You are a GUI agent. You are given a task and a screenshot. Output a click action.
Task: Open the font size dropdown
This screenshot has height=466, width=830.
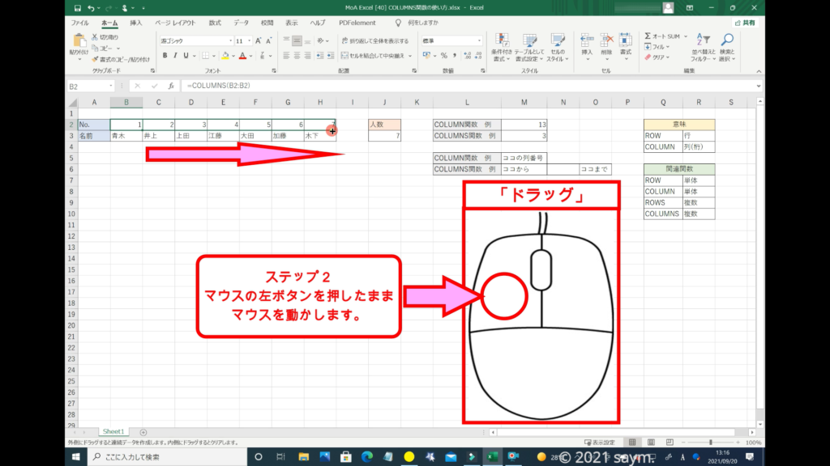[242, 40]
